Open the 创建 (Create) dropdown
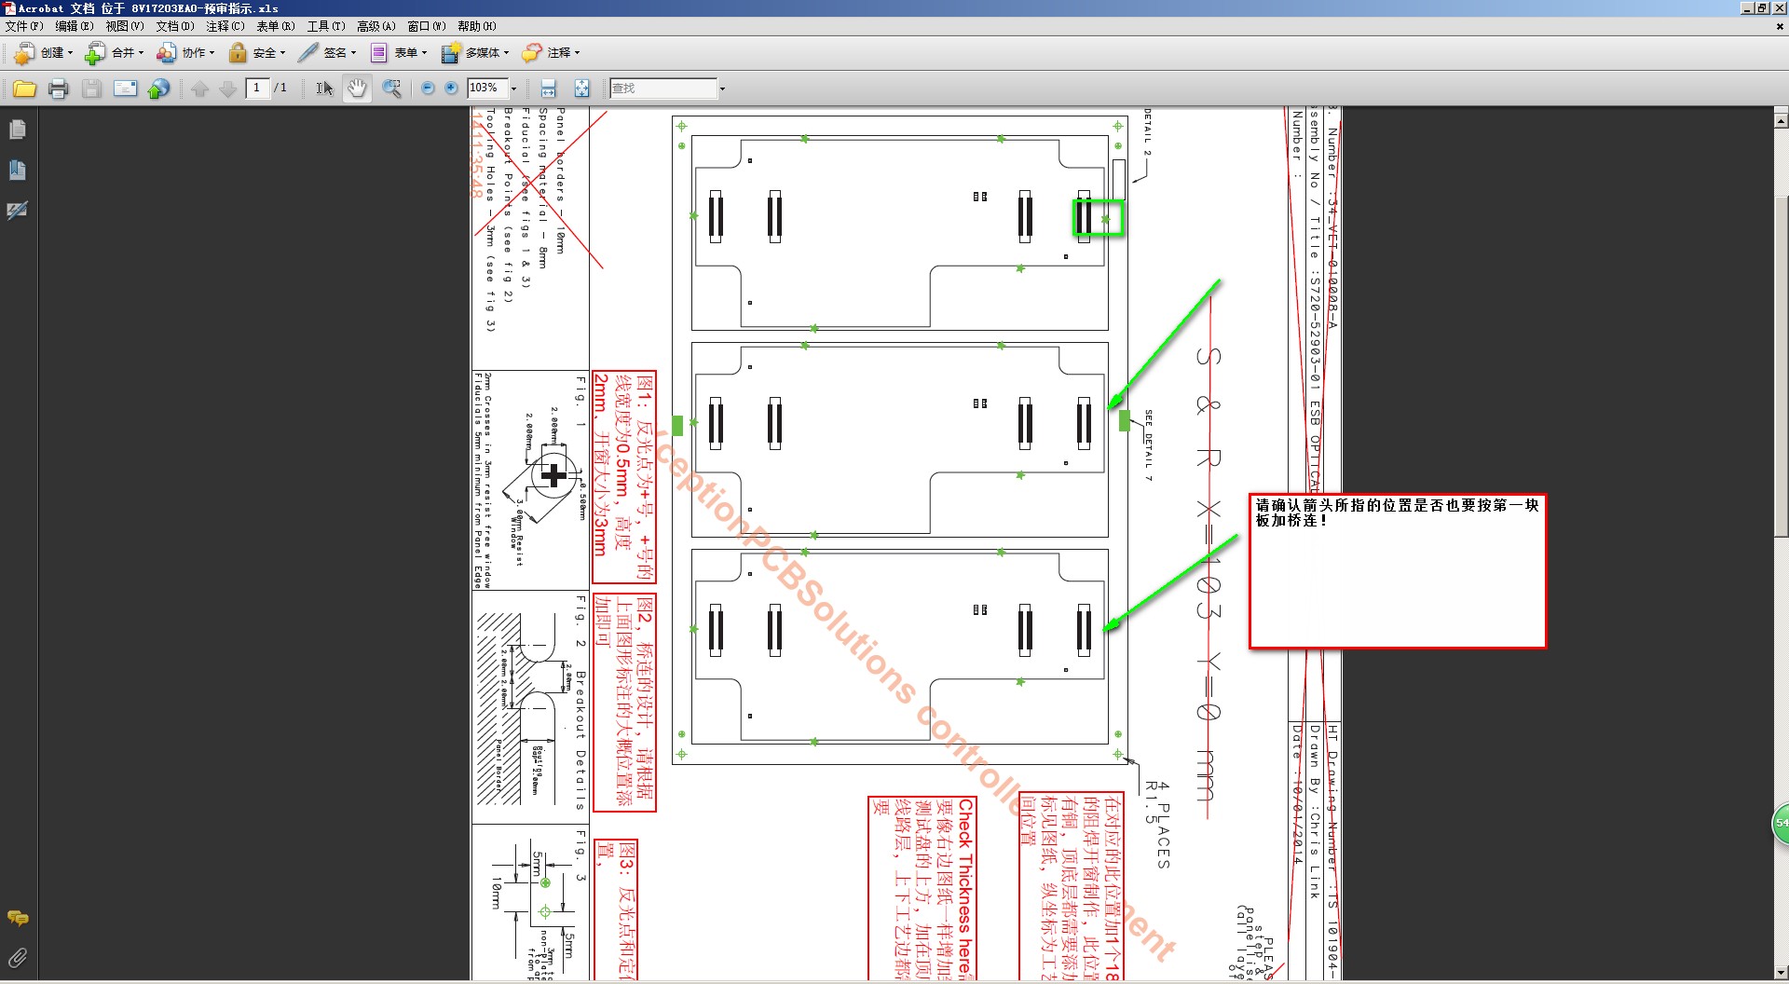Screen dimensions: 1789x984 click(x=44, y=53)
